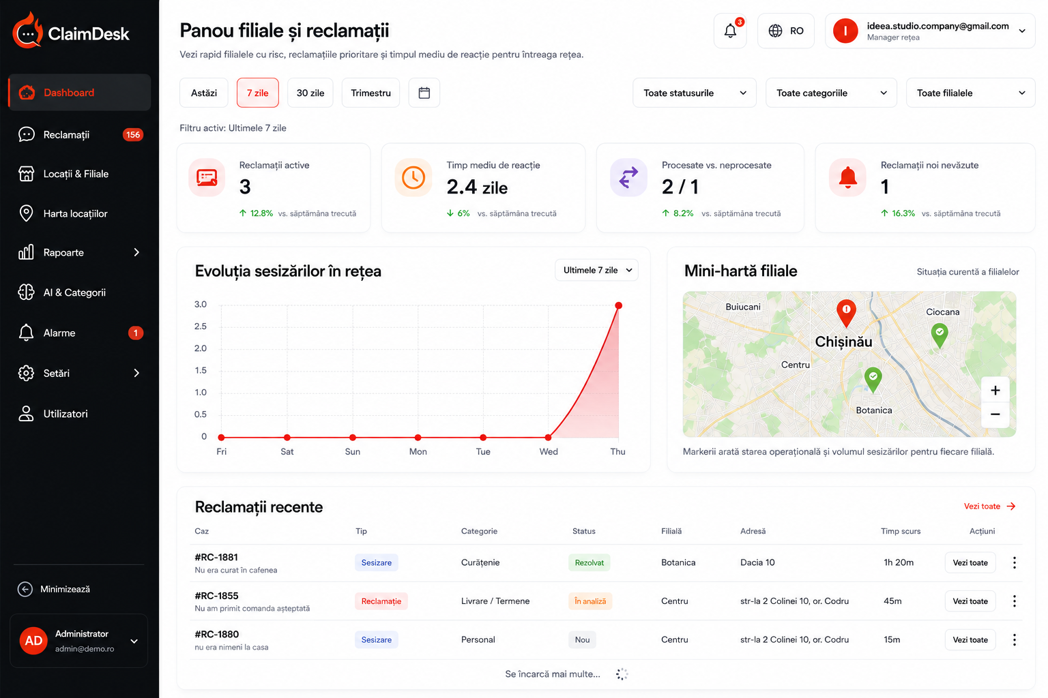Image resolution: width=1048 pixels, height=698 pixels.
Task: Open Toate statusurile dropdown
Action: point(695,93)
